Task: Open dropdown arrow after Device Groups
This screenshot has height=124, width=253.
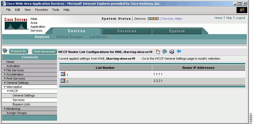Action: [86, 37]
